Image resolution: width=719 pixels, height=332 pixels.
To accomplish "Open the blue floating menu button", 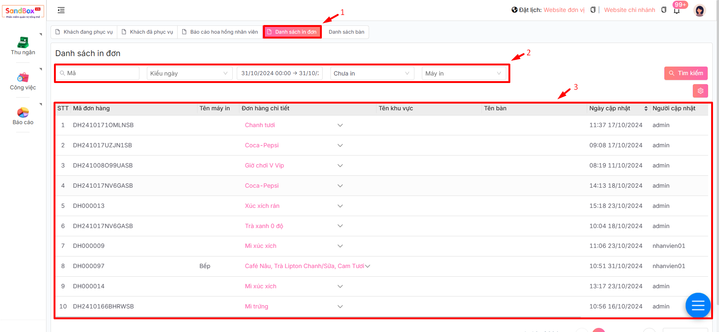I will pyautogui.click(x=698, y=305).
